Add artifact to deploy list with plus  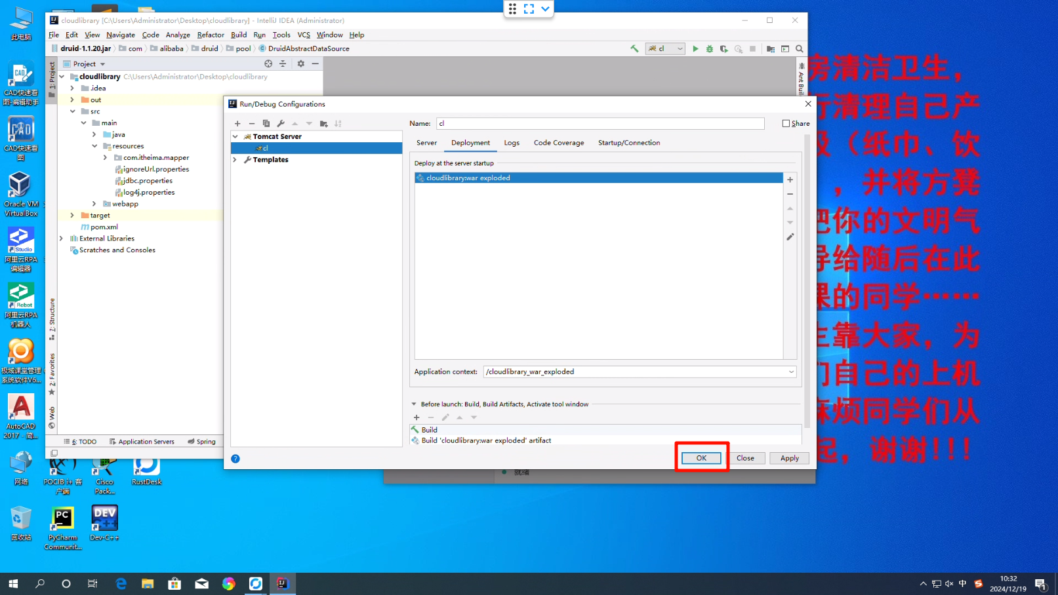coord(790,180)
